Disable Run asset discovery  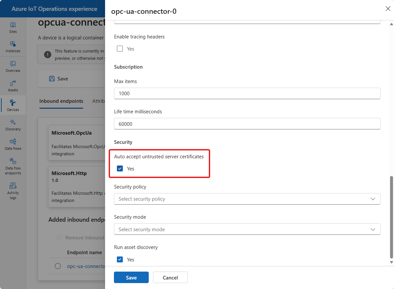click(x=120, y=259)
